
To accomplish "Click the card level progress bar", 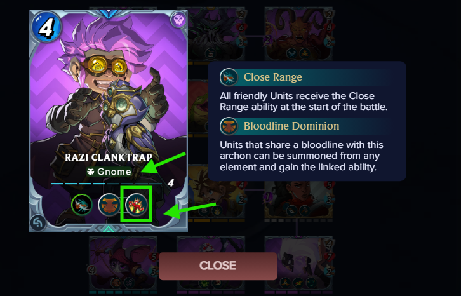I will pyautogui.click(x=108, y=184).
